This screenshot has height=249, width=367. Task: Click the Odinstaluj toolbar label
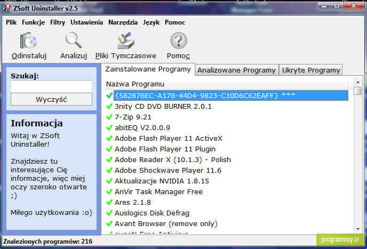[x=29, y=56]
